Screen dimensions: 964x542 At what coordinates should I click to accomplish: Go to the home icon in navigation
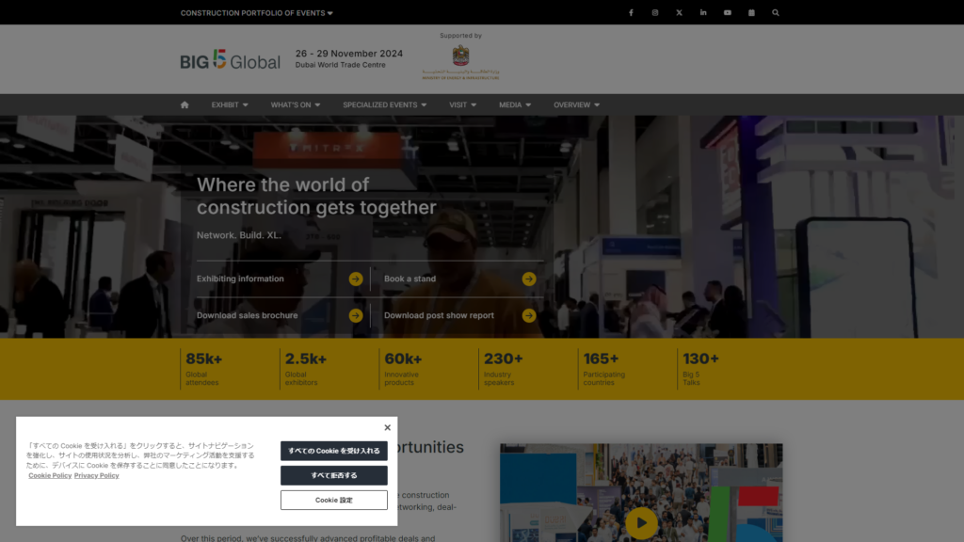point(185,104)
